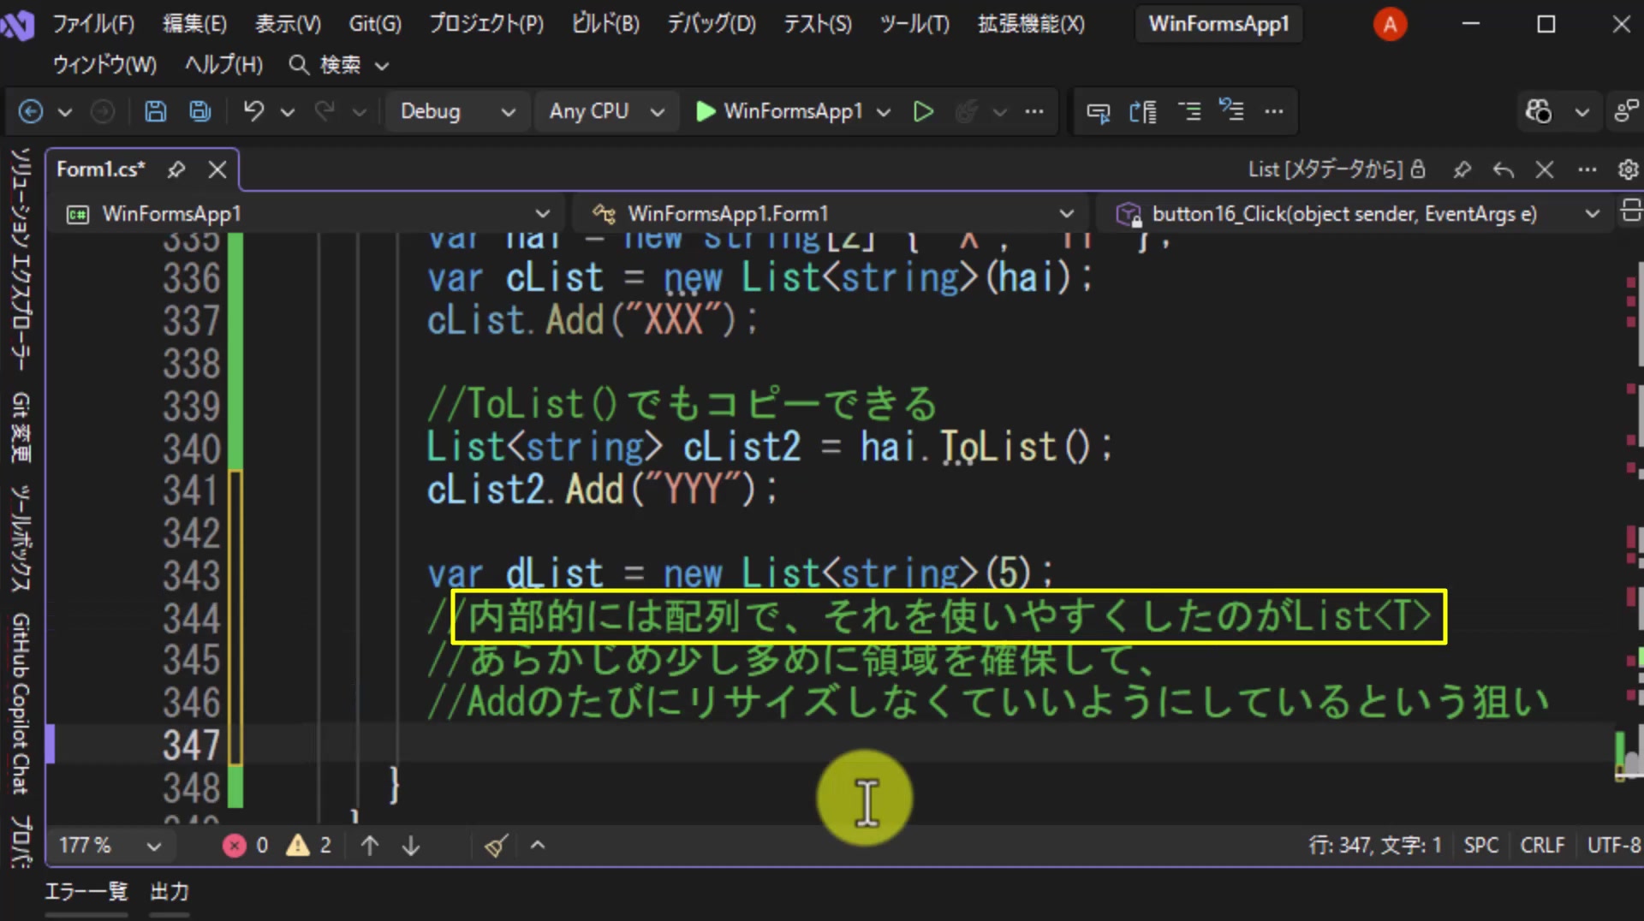This screenshot has height=921, width=1644.
Task: Click the Save All icon
Action: (200, 111)
